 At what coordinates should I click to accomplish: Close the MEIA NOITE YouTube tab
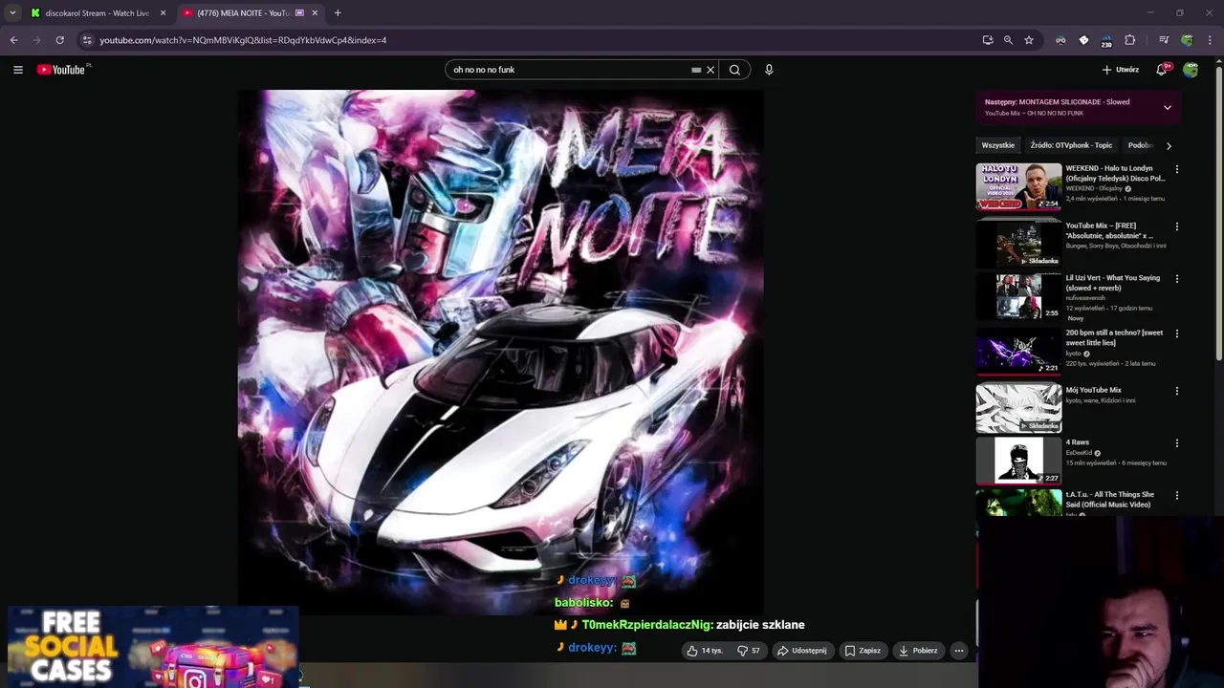(x=315, y=13)
